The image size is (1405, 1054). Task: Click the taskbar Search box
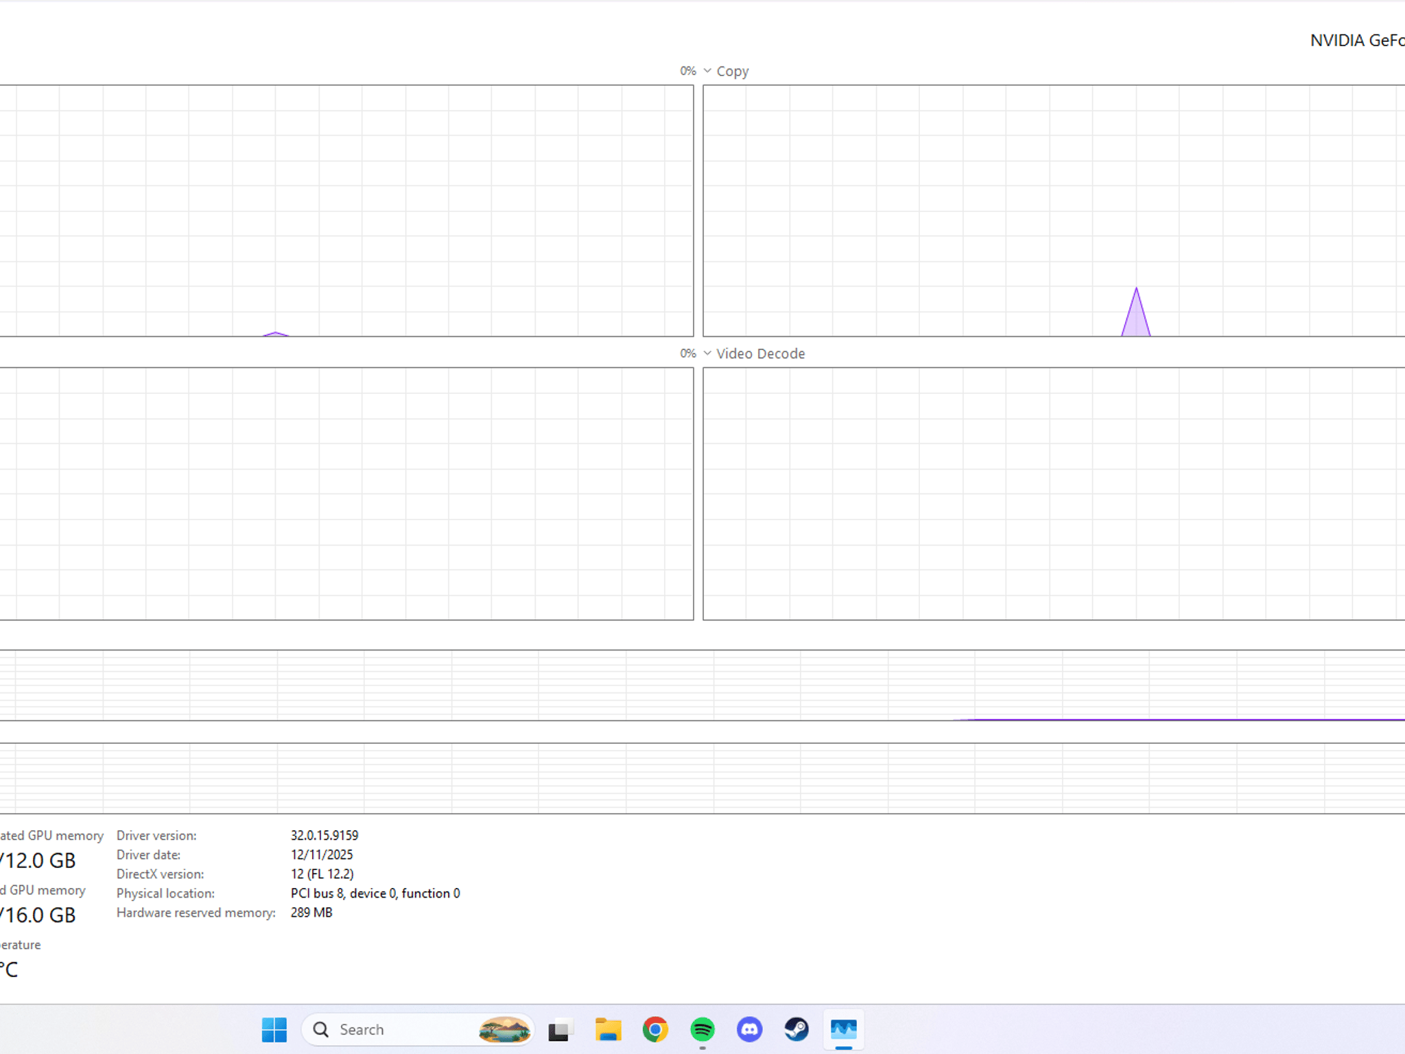418,1029
